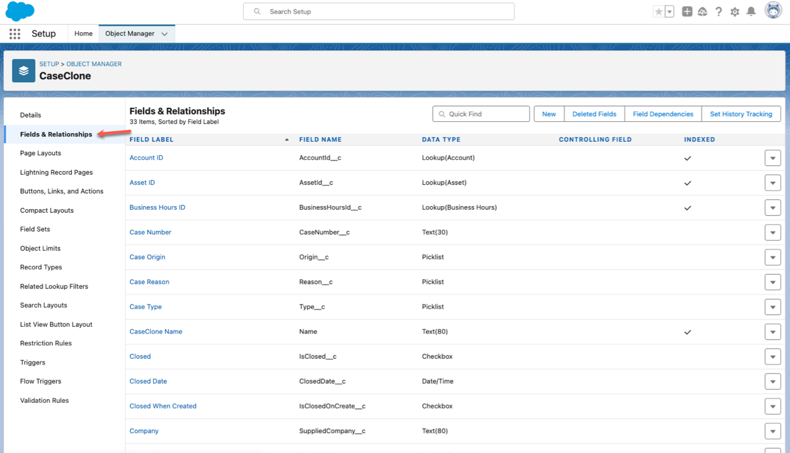Open the Closed When Created field link
The width and height of the screenshot is (790, 453).
[163, 406]
